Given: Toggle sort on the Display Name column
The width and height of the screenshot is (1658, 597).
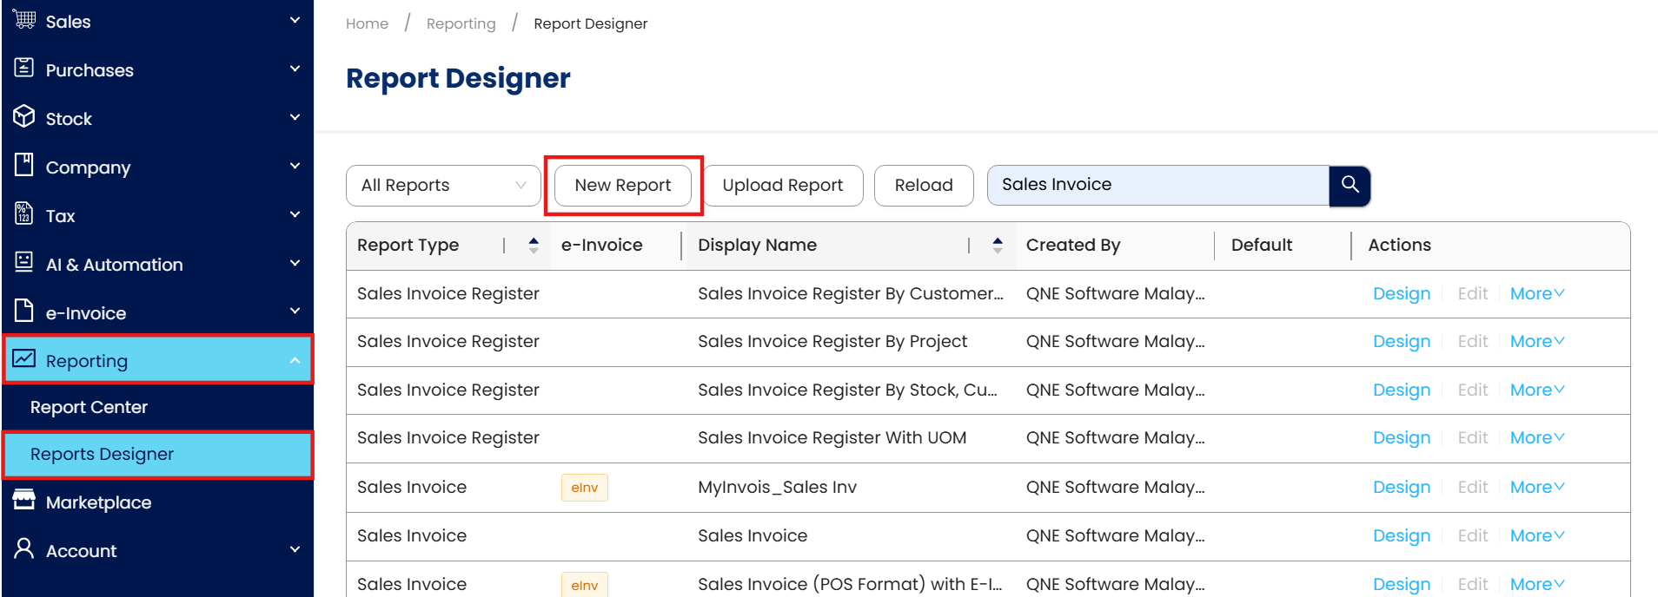Looking at the screenshot, I should [998, 246].
